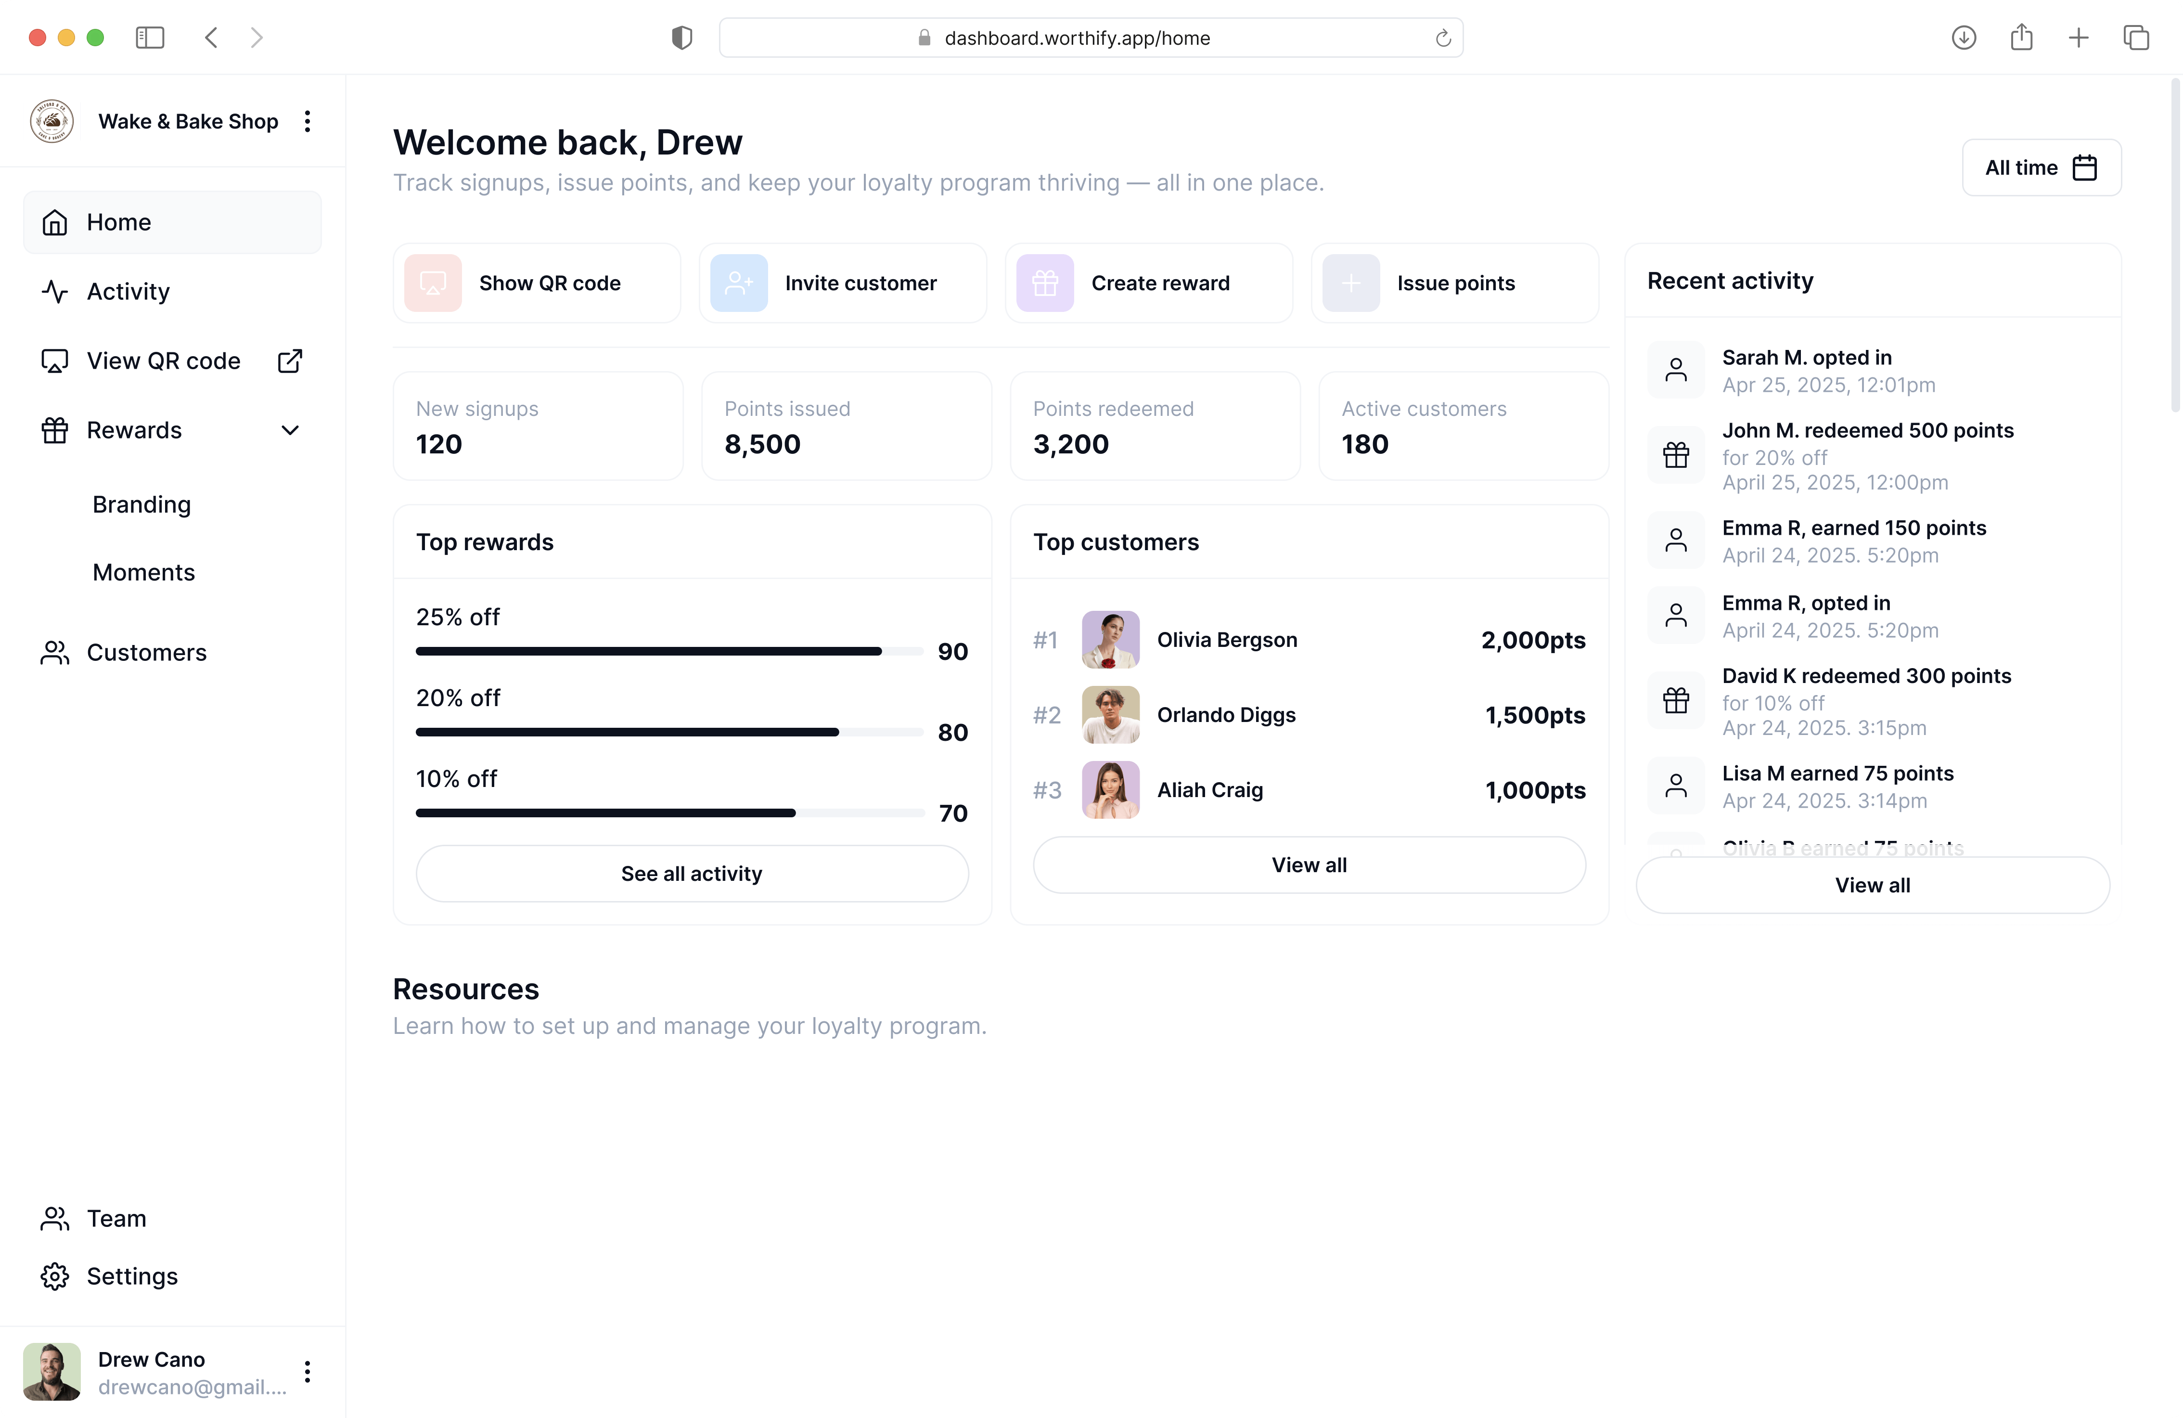
Task: Click the grey plus issue points icon tile
Action: tap(1351, 283)
